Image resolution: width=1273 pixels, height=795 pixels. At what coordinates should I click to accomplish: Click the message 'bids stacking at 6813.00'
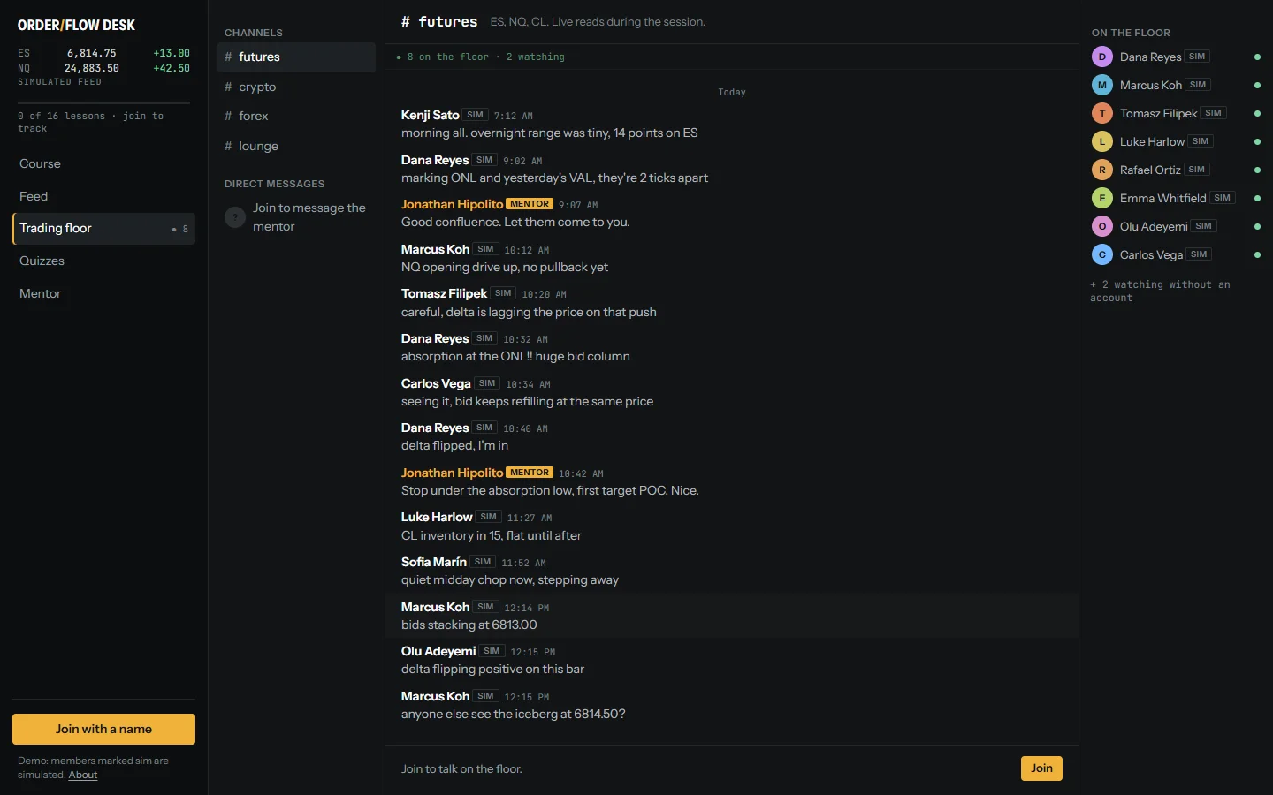[469, 625]
